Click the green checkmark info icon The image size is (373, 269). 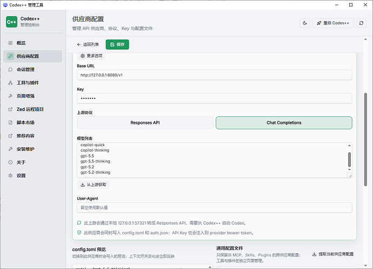pyautogui.click(x=79, y=233)
